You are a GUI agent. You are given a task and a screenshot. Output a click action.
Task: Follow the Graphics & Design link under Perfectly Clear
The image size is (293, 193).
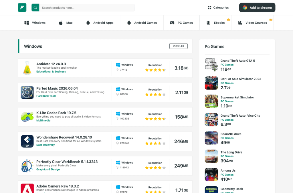pos(48,169)
